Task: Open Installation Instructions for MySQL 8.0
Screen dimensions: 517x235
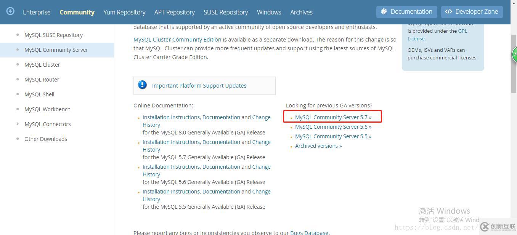Action: click(171, 117)
